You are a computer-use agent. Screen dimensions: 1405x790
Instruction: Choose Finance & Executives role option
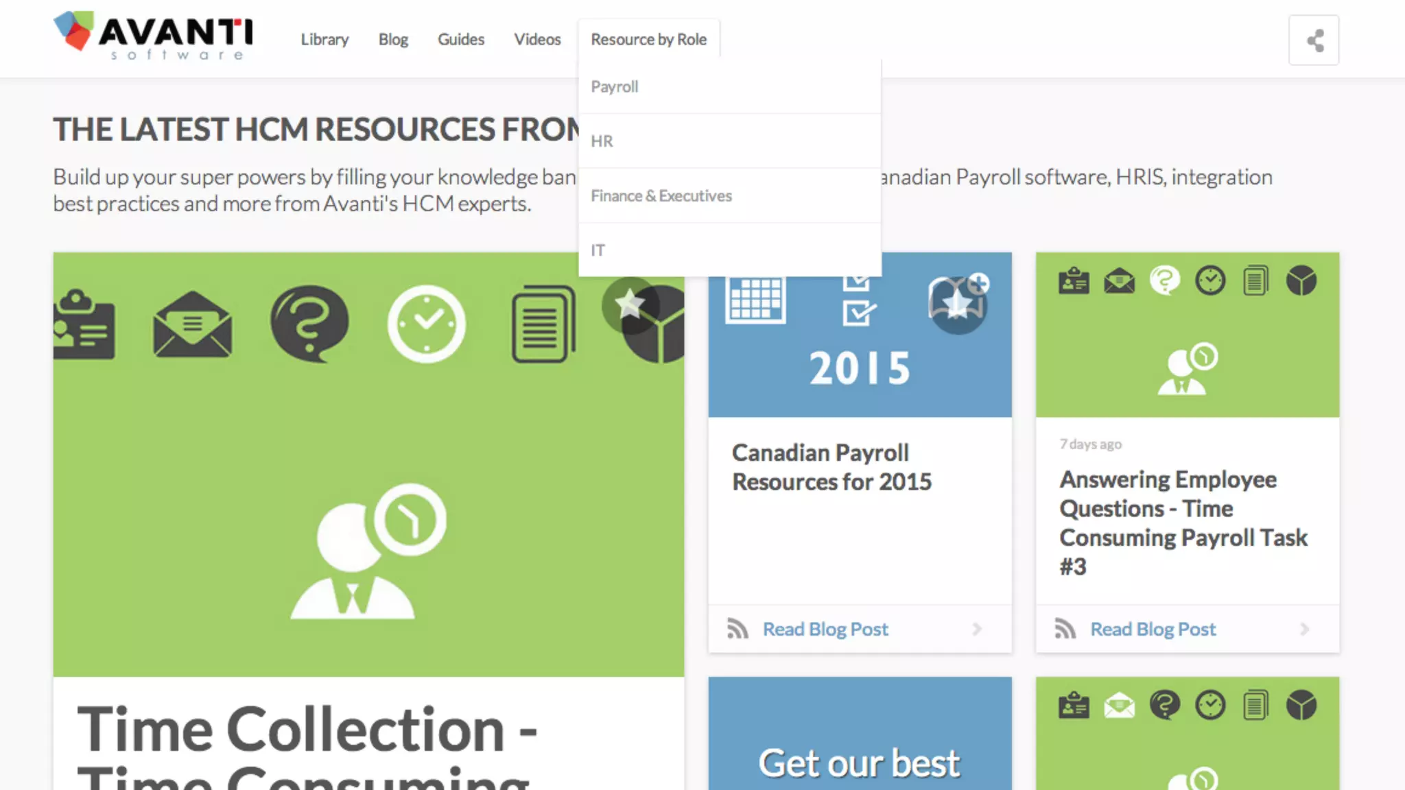coord(661,196)
